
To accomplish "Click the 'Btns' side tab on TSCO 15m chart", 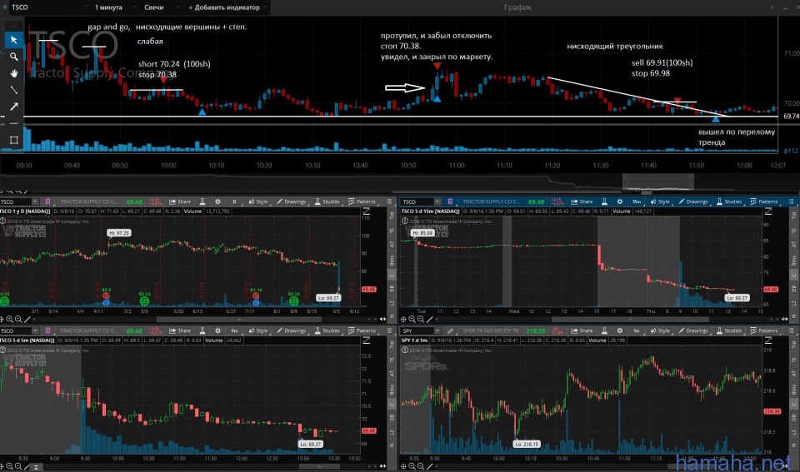I will (794, 261).
